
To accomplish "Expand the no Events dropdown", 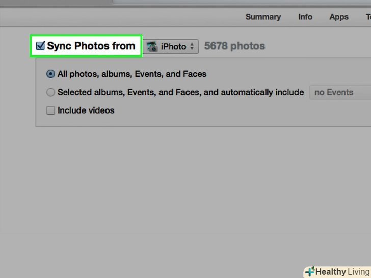I will pyautogui.click(x=339, y=92).
